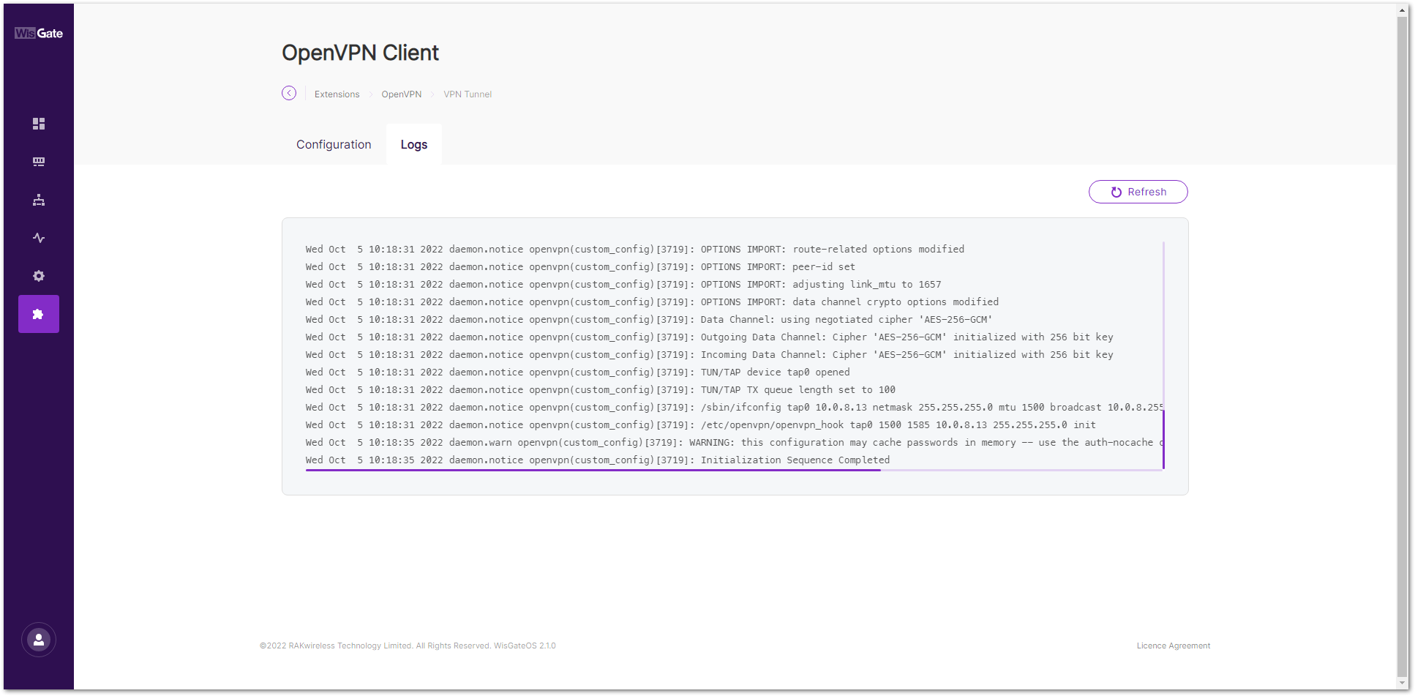Click the log panel's horizontal scrollbar

[593, 470]
